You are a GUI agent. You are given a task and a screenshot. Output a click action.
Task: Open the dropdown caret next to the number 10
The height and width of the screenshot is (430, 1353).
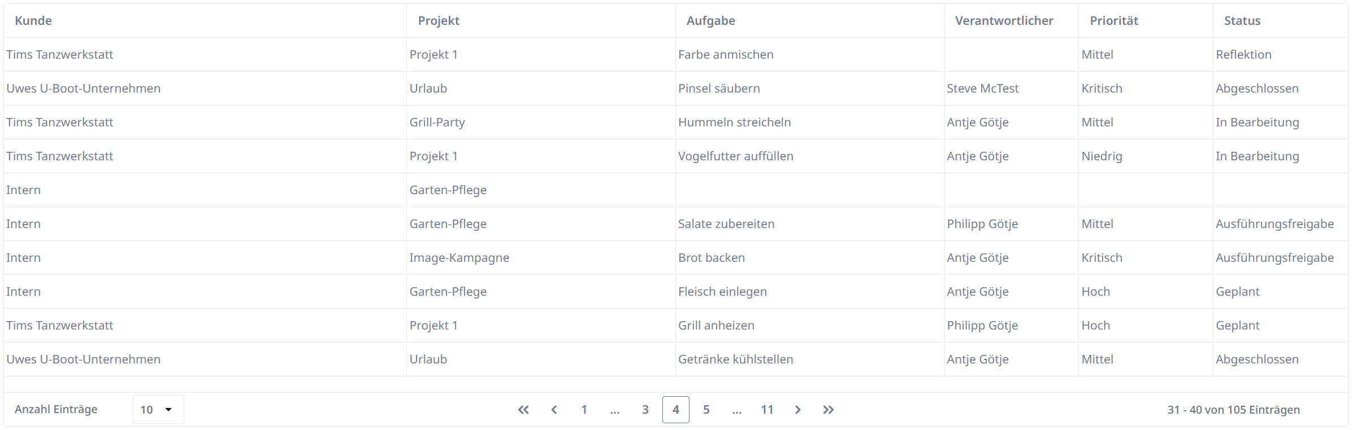(169, 409)
